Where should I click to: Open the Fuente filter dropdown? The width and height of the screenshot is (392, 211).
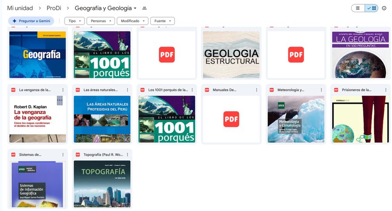click(162, 21)
